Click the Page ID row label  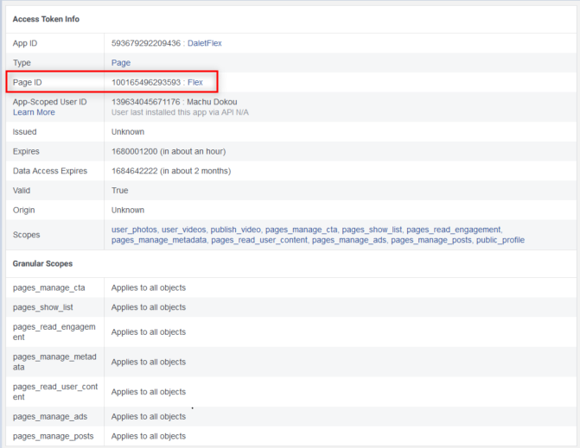(x=28, y=82)
